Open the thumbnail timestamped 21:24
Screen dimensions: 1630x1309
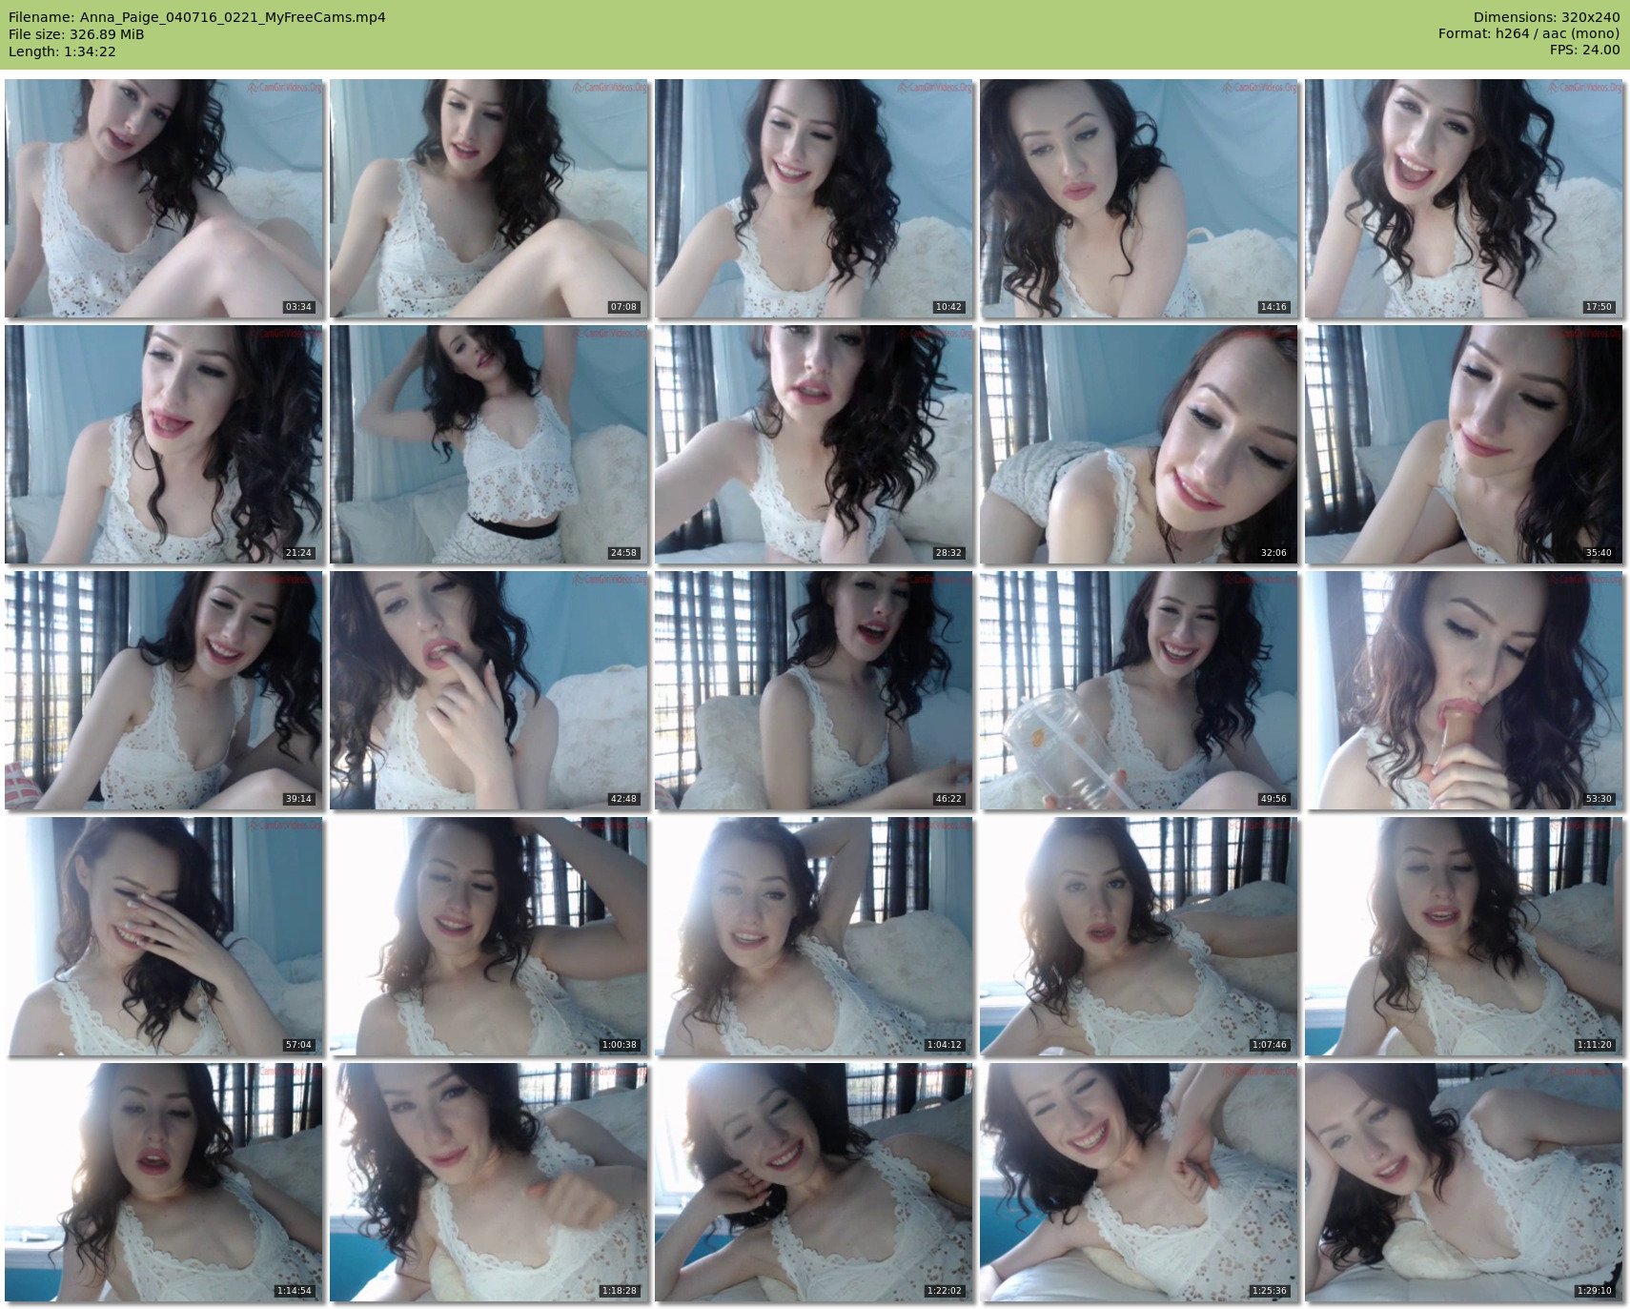tap(164, 444)
